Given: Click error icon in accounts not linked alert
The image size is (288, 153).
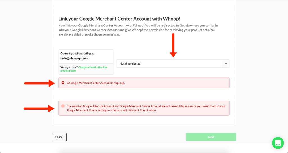Looking at the screenshot, I should [x=63, y=106].
